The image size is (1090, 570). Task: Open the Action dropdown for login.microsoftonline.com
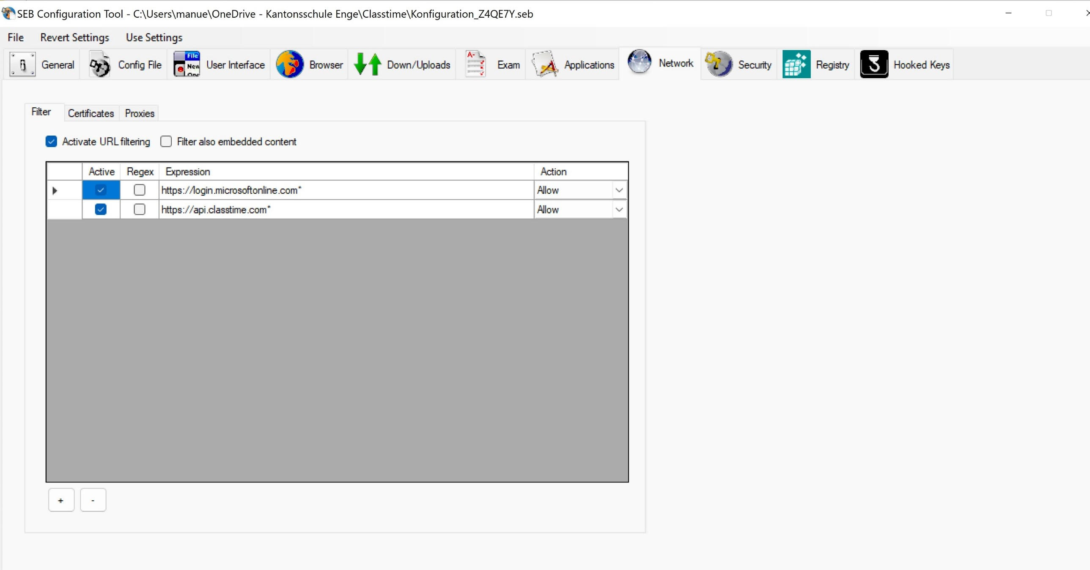[619, 189]
